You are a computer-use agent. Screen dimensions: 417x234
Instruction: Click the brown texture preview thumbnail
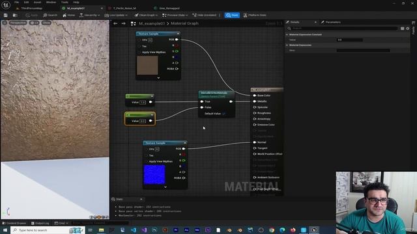coord(147,65)
